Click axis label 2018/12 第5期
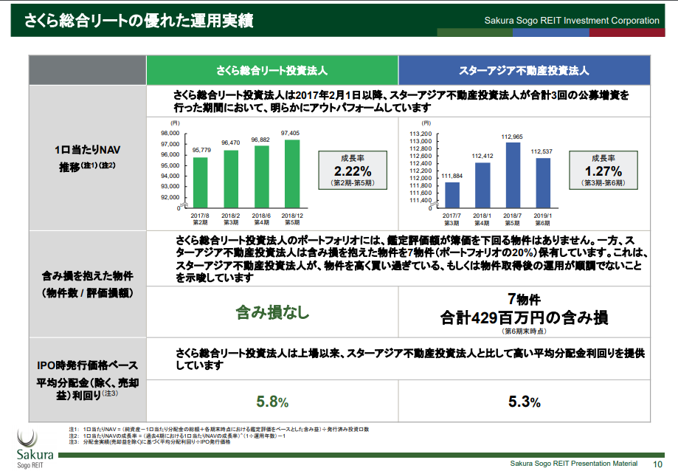678x471 pixels. 292,219
